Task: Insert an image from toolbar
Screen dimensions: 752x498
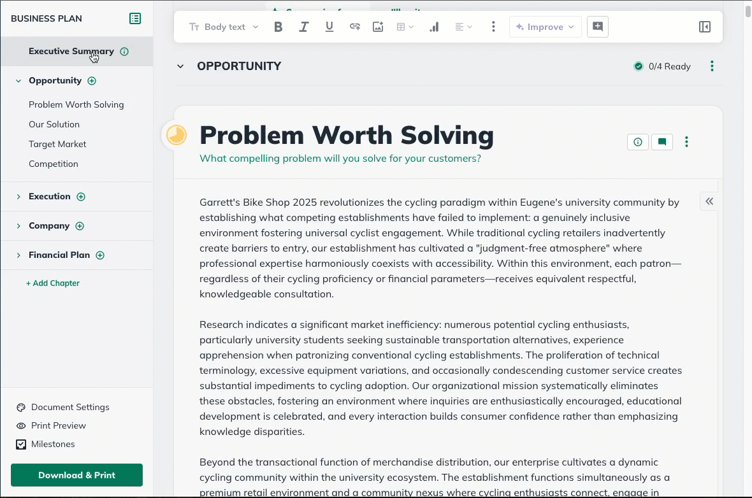Action: tap(378, 27)
